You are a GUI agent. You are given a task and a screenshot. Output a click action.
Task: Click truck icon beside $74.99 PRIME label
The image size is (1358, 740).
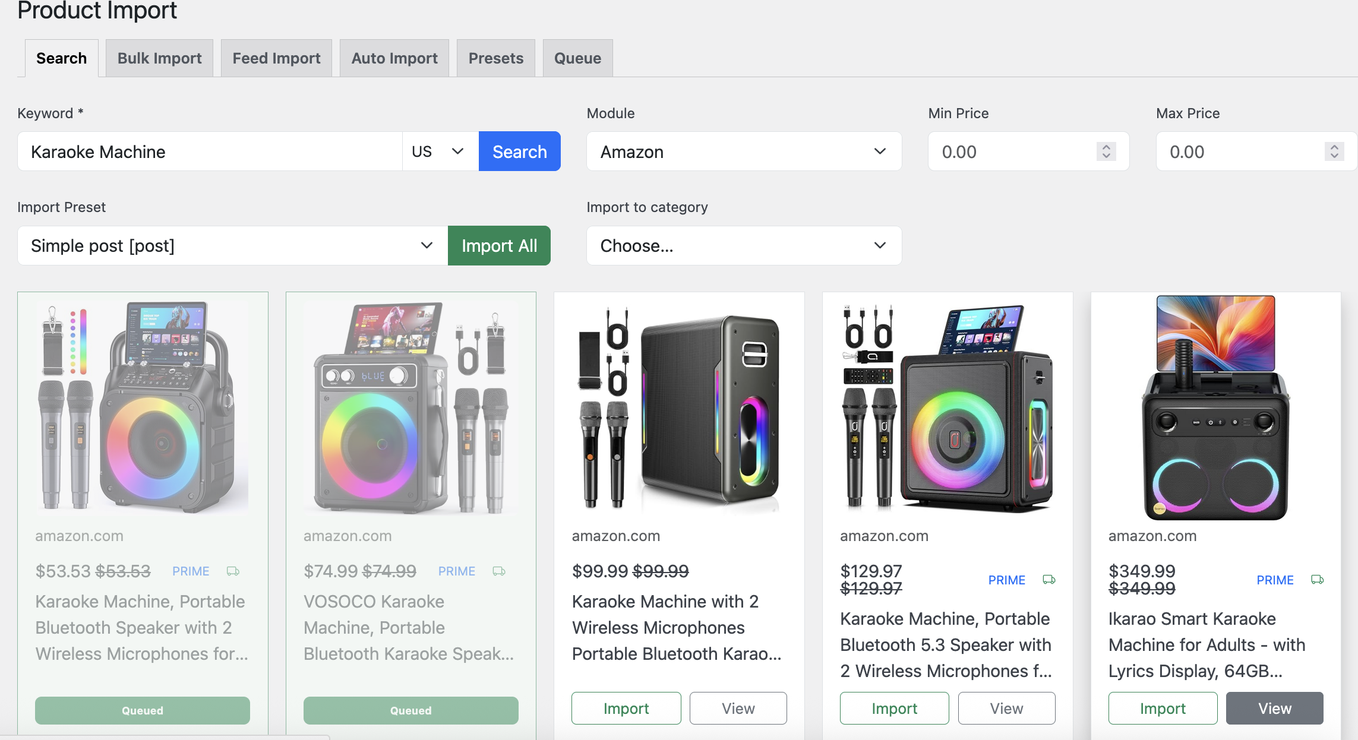pos(499,571)
